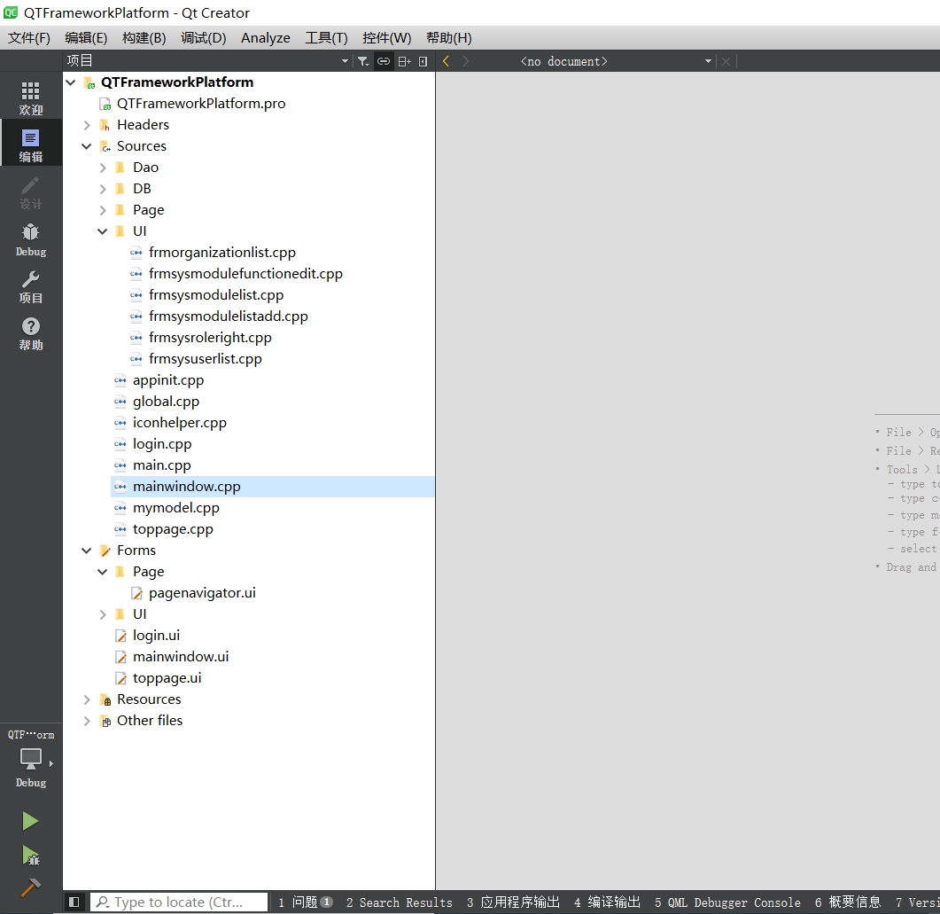
Task: Toggle the left sidebar visibility
Action: coord(74,902)
